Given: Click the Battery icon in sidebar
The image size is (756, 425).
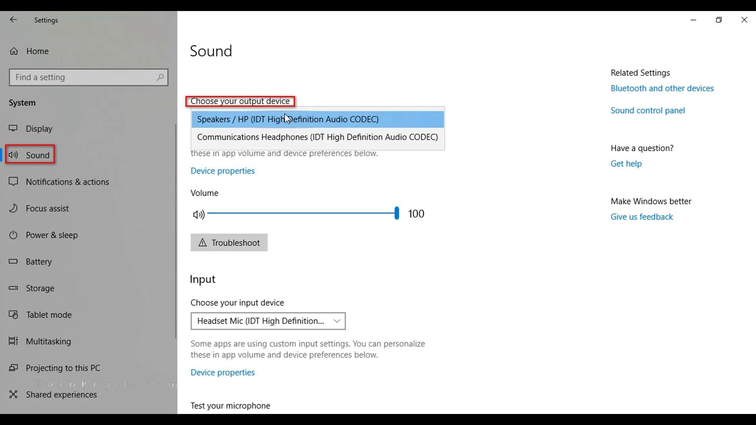Looking at the screenshot, I should point(13,261).
